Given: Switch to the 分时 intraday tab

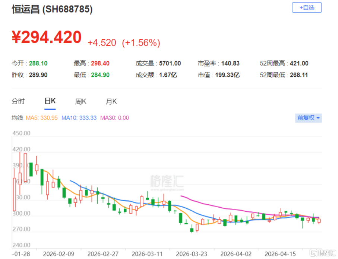Looking at the screenshot, I should click(x=18, y=101).
